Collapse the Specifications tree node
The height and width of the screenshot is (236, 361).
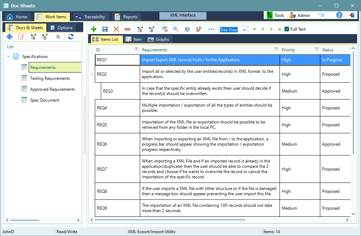click(x=8, y=56)
